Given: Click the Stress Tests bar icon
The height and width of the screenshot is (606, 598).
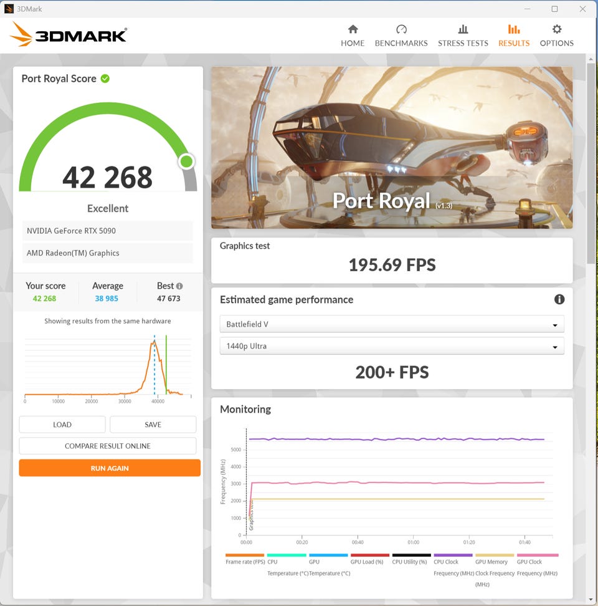Looking at the screenshot, I should pos(463,29).
